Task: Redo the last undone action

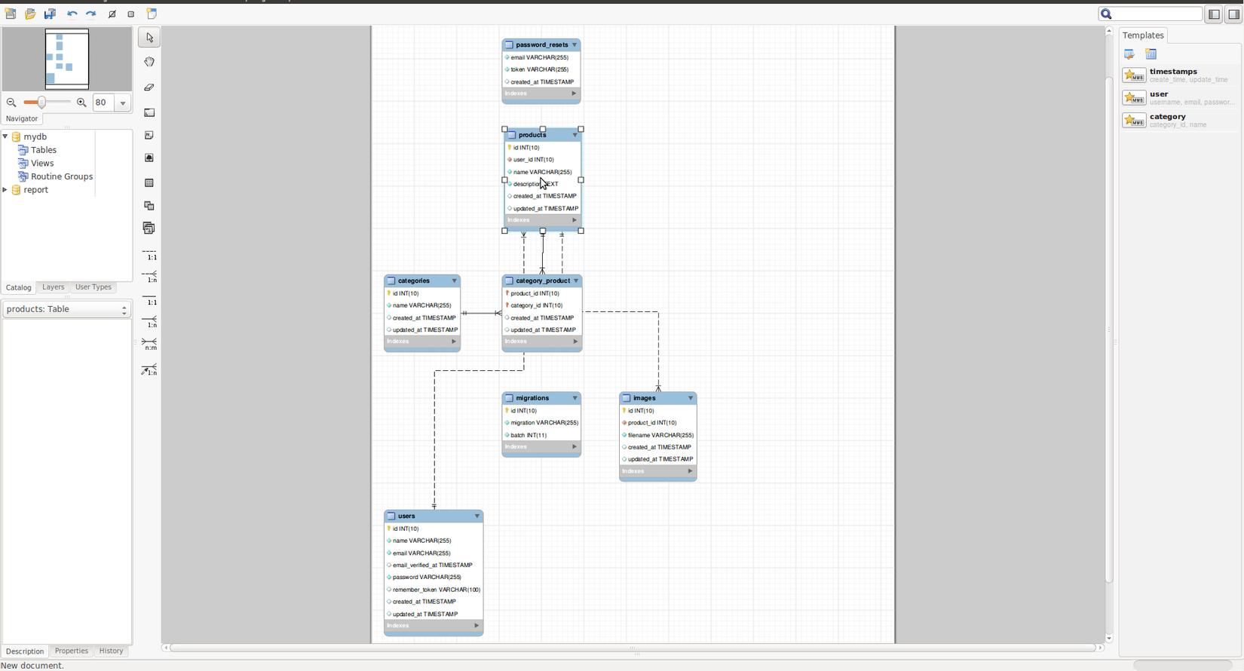Action: pos(91,14)
